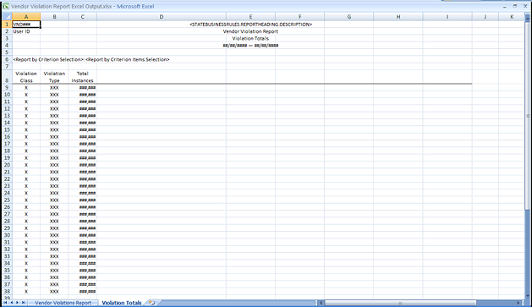Click the Excel application icon in title bar
532x307 pixels.
tap(6, 6)
